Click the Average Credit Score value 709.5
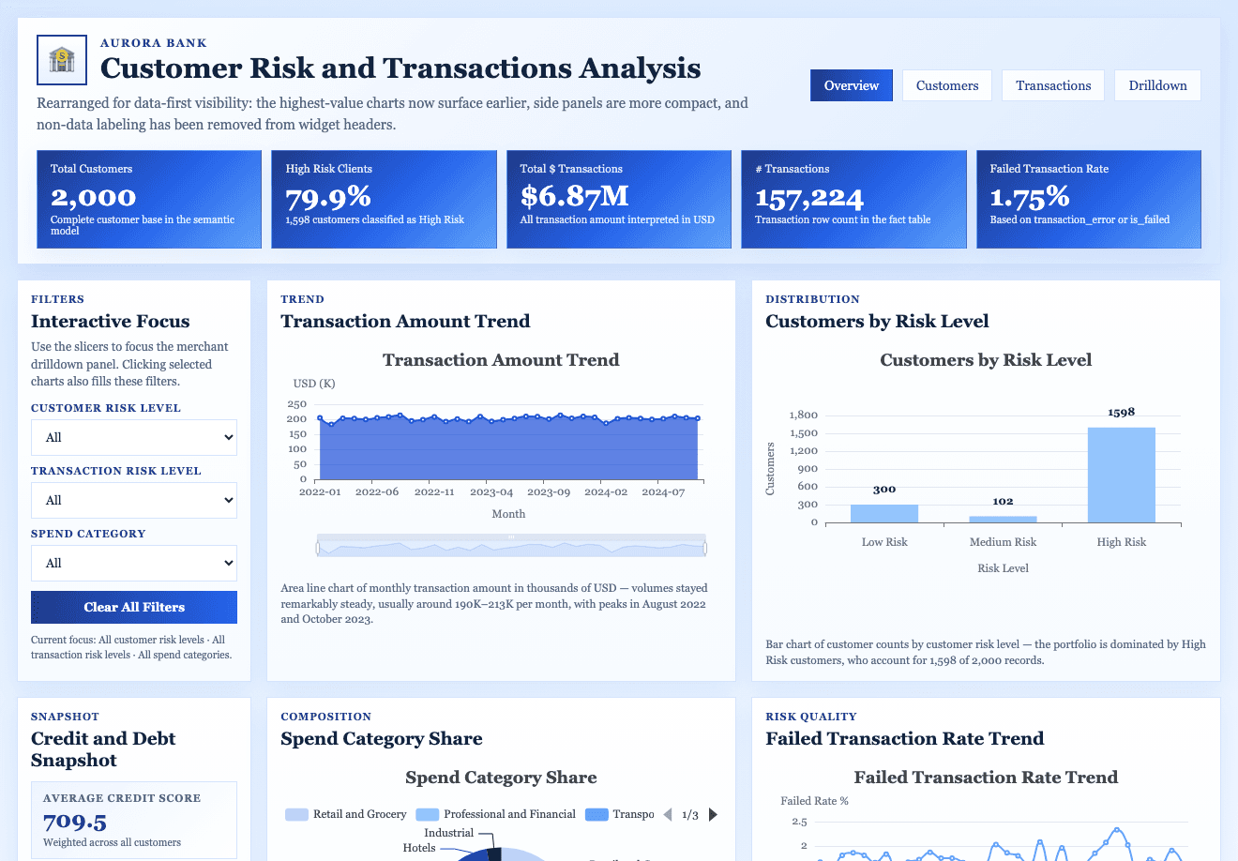This screenshot has width=1238, height=861. (75, 822)
